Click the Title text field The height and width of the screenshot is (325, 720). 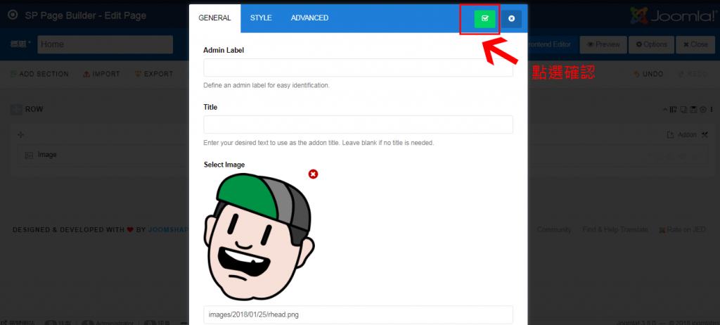[358, 125]
